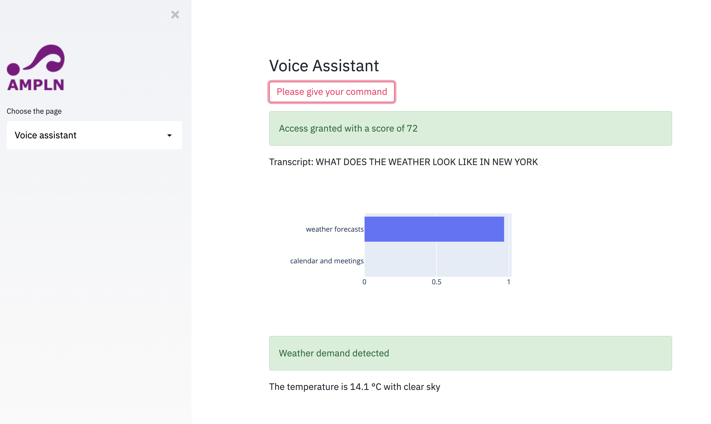Click the weather forecasts blue bar
711x424 pixels.
tap(434, 229)
